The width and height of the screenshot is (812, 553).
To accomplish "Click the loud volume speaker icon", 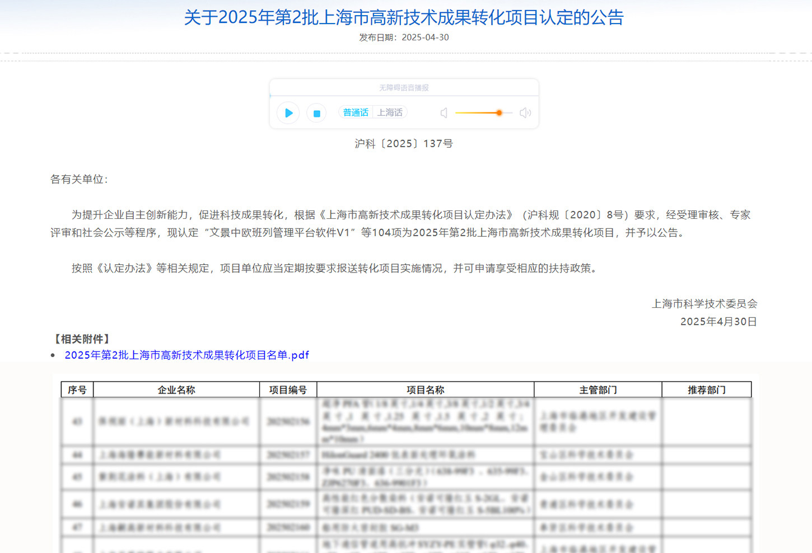I will point(525,113).
